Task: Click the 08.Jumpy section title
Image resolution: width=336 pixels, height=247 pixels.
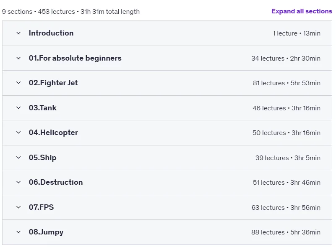Action: click(x=46, y=232)
